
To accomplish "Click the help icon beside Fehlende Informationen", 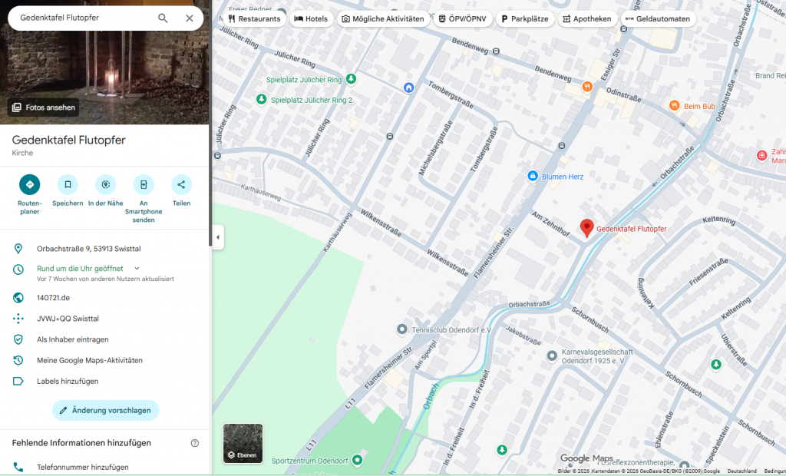I will [x=195, y=443].
